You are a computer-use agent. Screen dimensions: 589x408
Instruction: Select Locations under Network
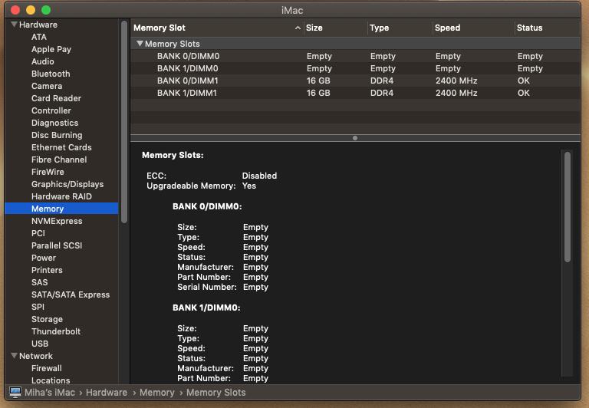tap(51, 380)
